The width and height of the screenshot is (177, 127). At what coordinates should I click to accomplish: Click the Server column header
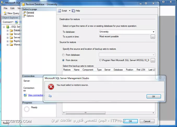[x=108, y=70]
